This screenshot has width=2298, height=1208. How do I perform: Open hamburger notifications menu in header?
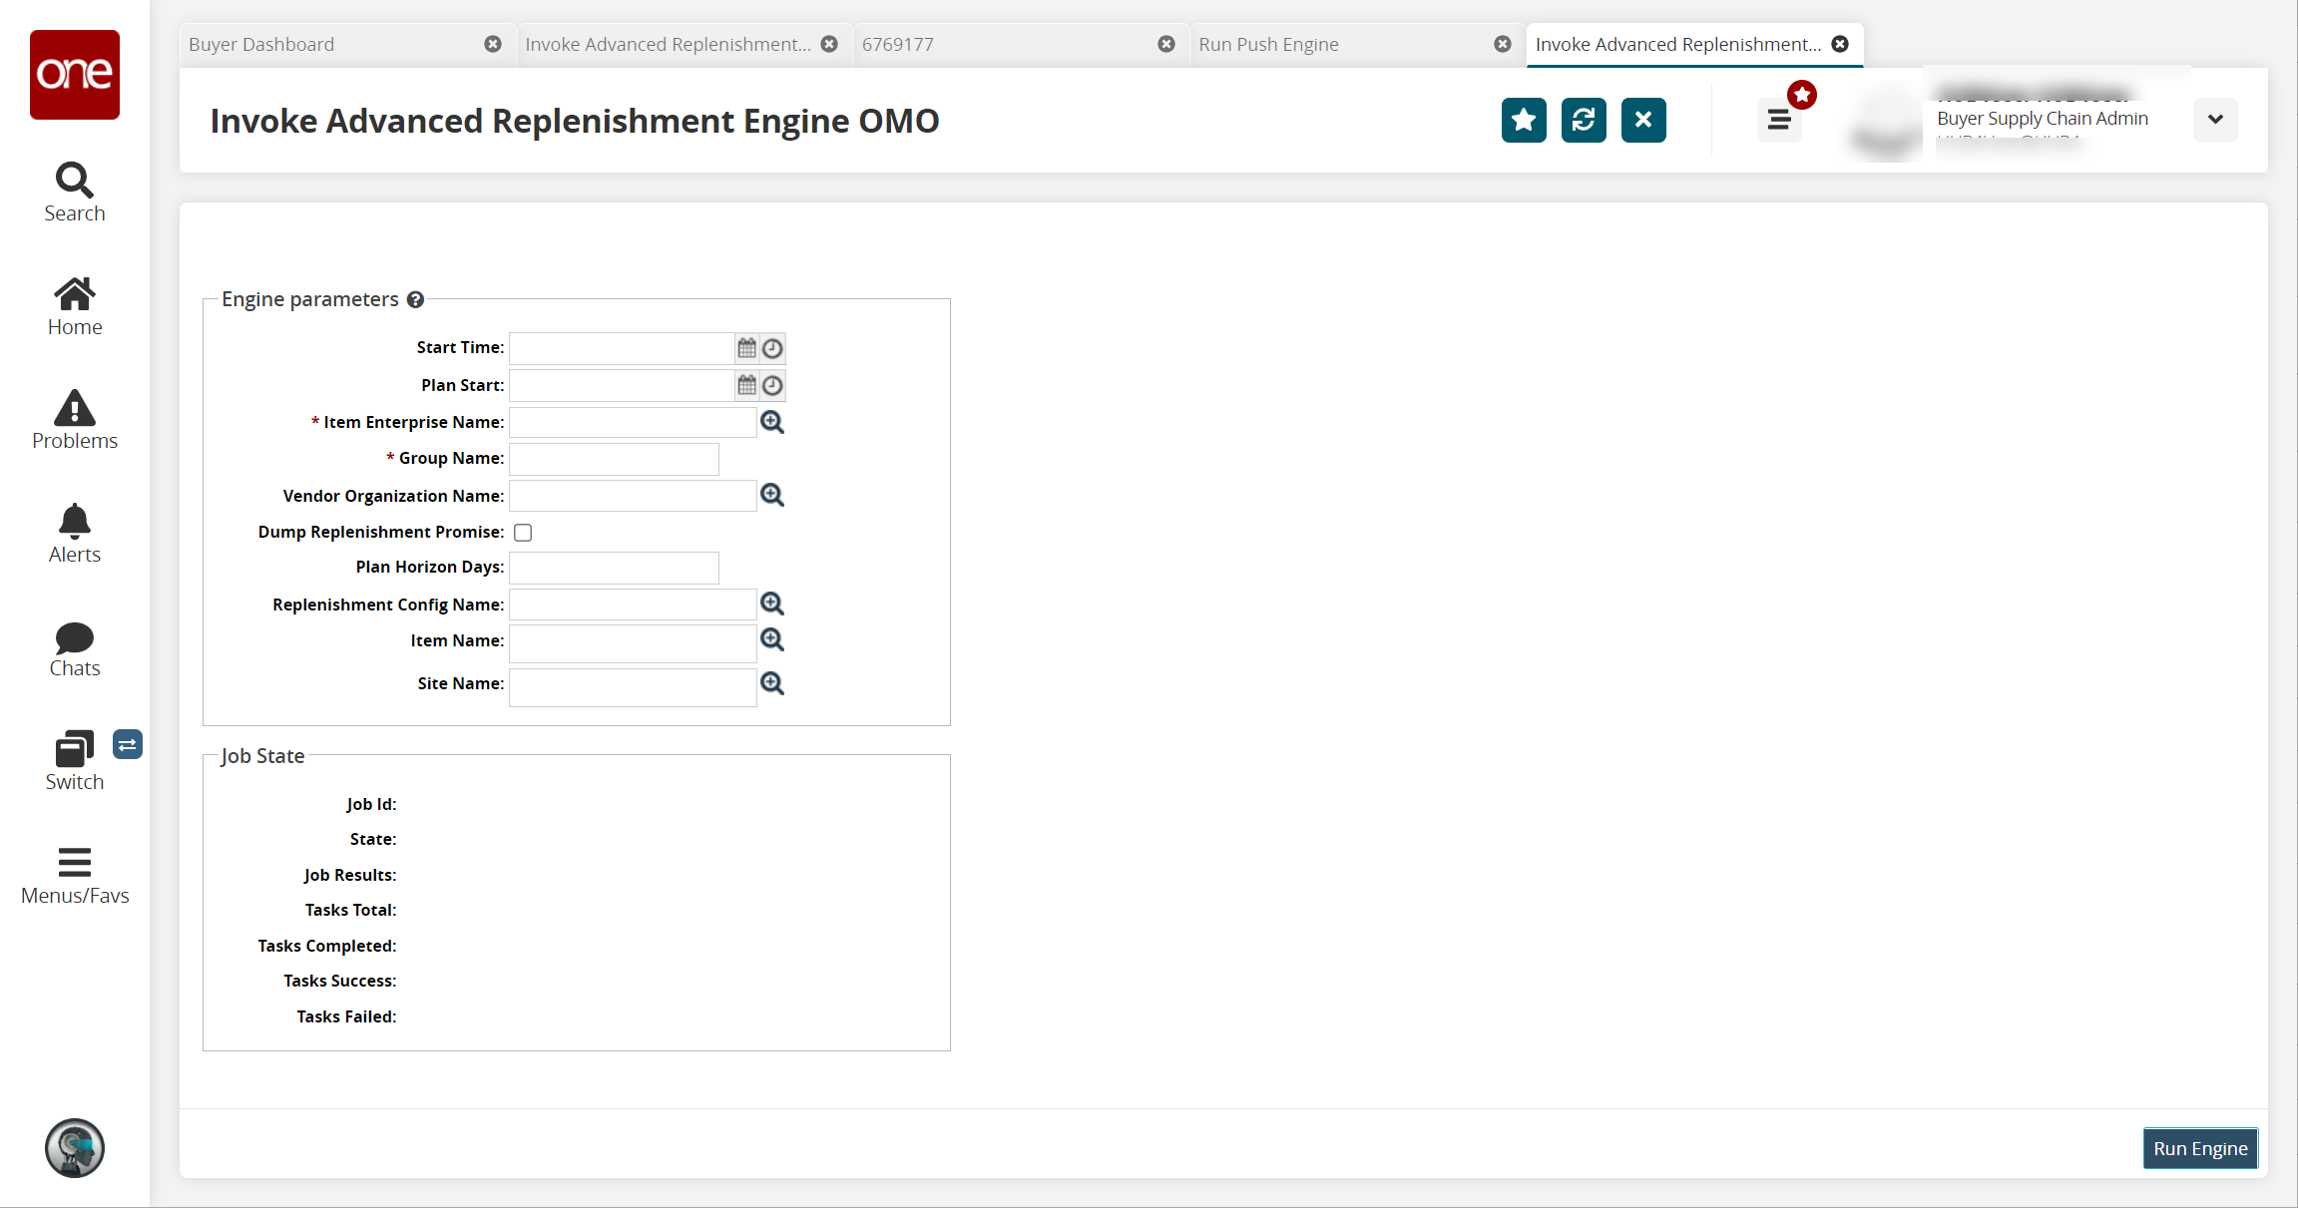pyautogui.click(x=1778, y=121)
